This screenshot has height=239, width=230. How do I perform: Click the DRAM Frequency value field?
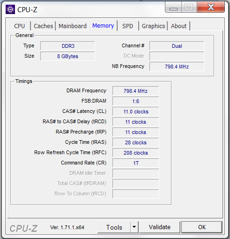pyautogui.click(x=135, y=91)
